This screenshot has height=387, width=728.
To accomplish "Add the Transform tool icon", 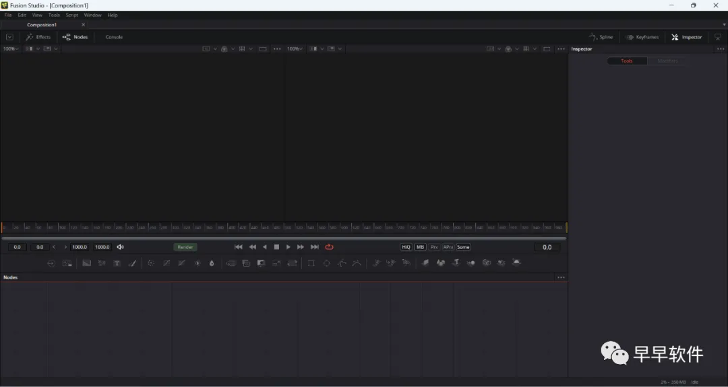I will pyautogui.click(x=292, y=262).
